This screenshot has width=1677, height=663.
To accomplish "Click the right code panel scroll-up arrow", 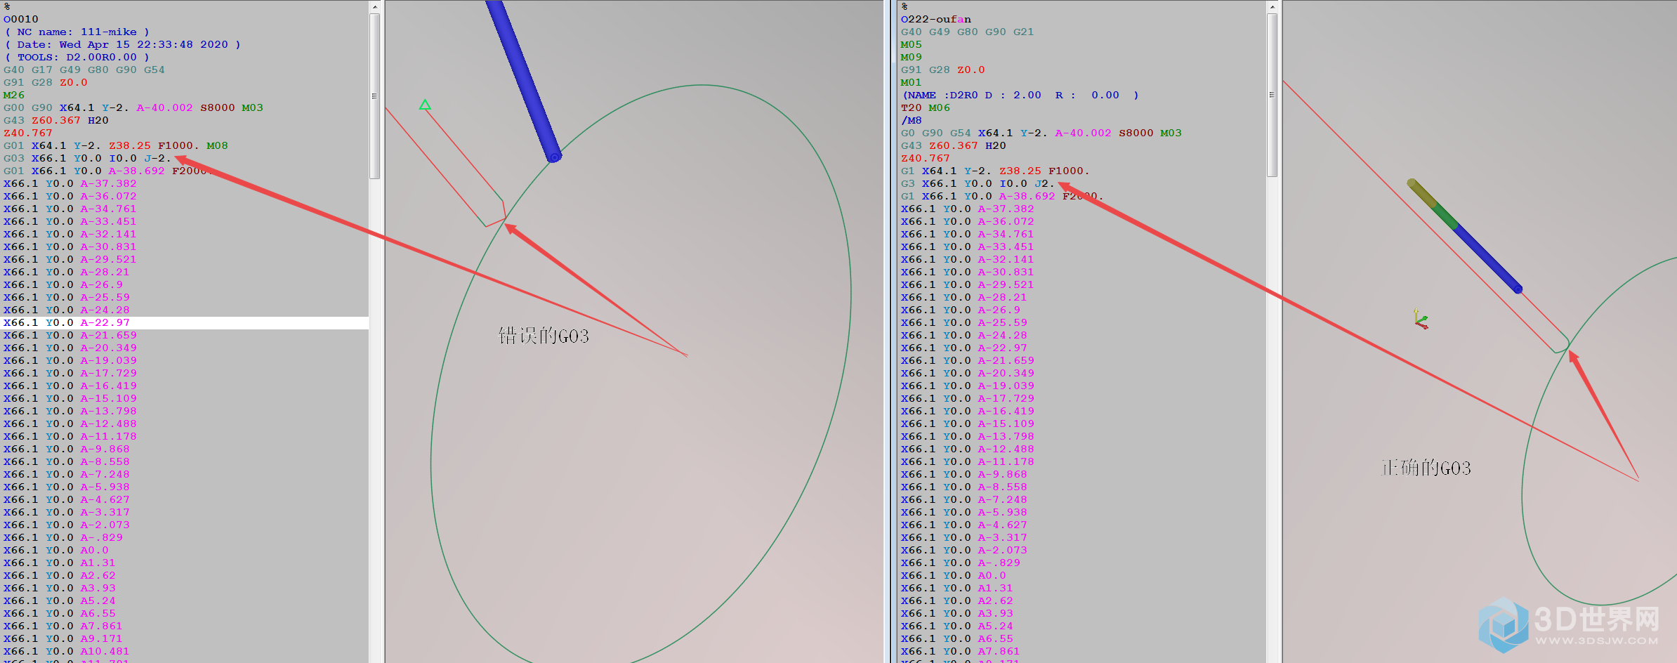I will [x=1272, y=6].
